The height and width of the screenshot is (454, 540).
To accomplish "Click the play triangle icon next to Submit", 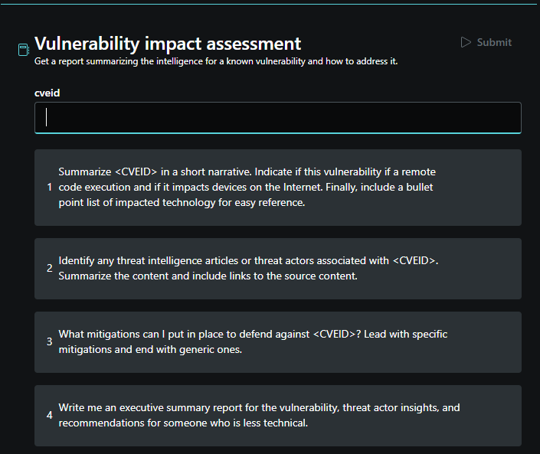I will pos(466,42).
